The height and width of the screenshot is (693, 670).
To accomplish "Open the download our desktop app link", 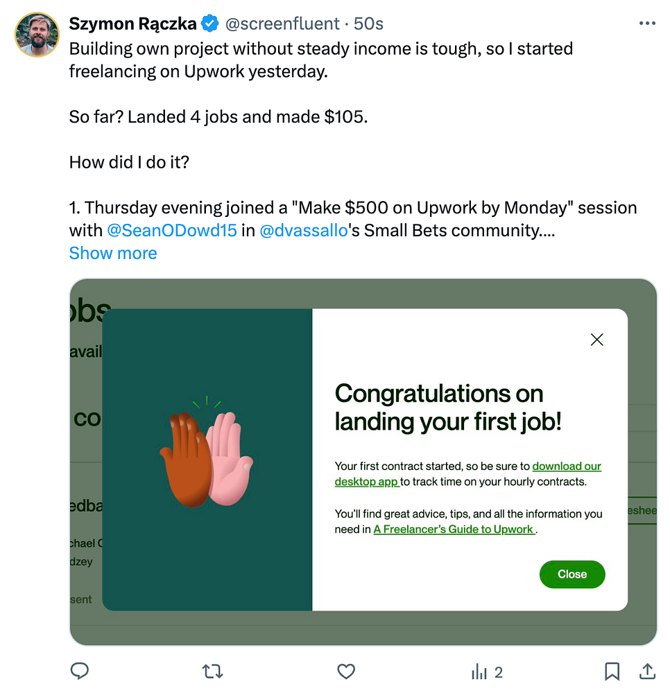I will point(567,466).
